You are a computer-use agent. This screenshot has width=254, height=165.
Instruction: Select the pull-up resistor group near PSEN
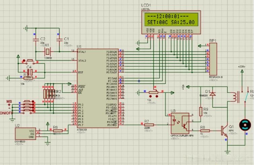[48, 94]
